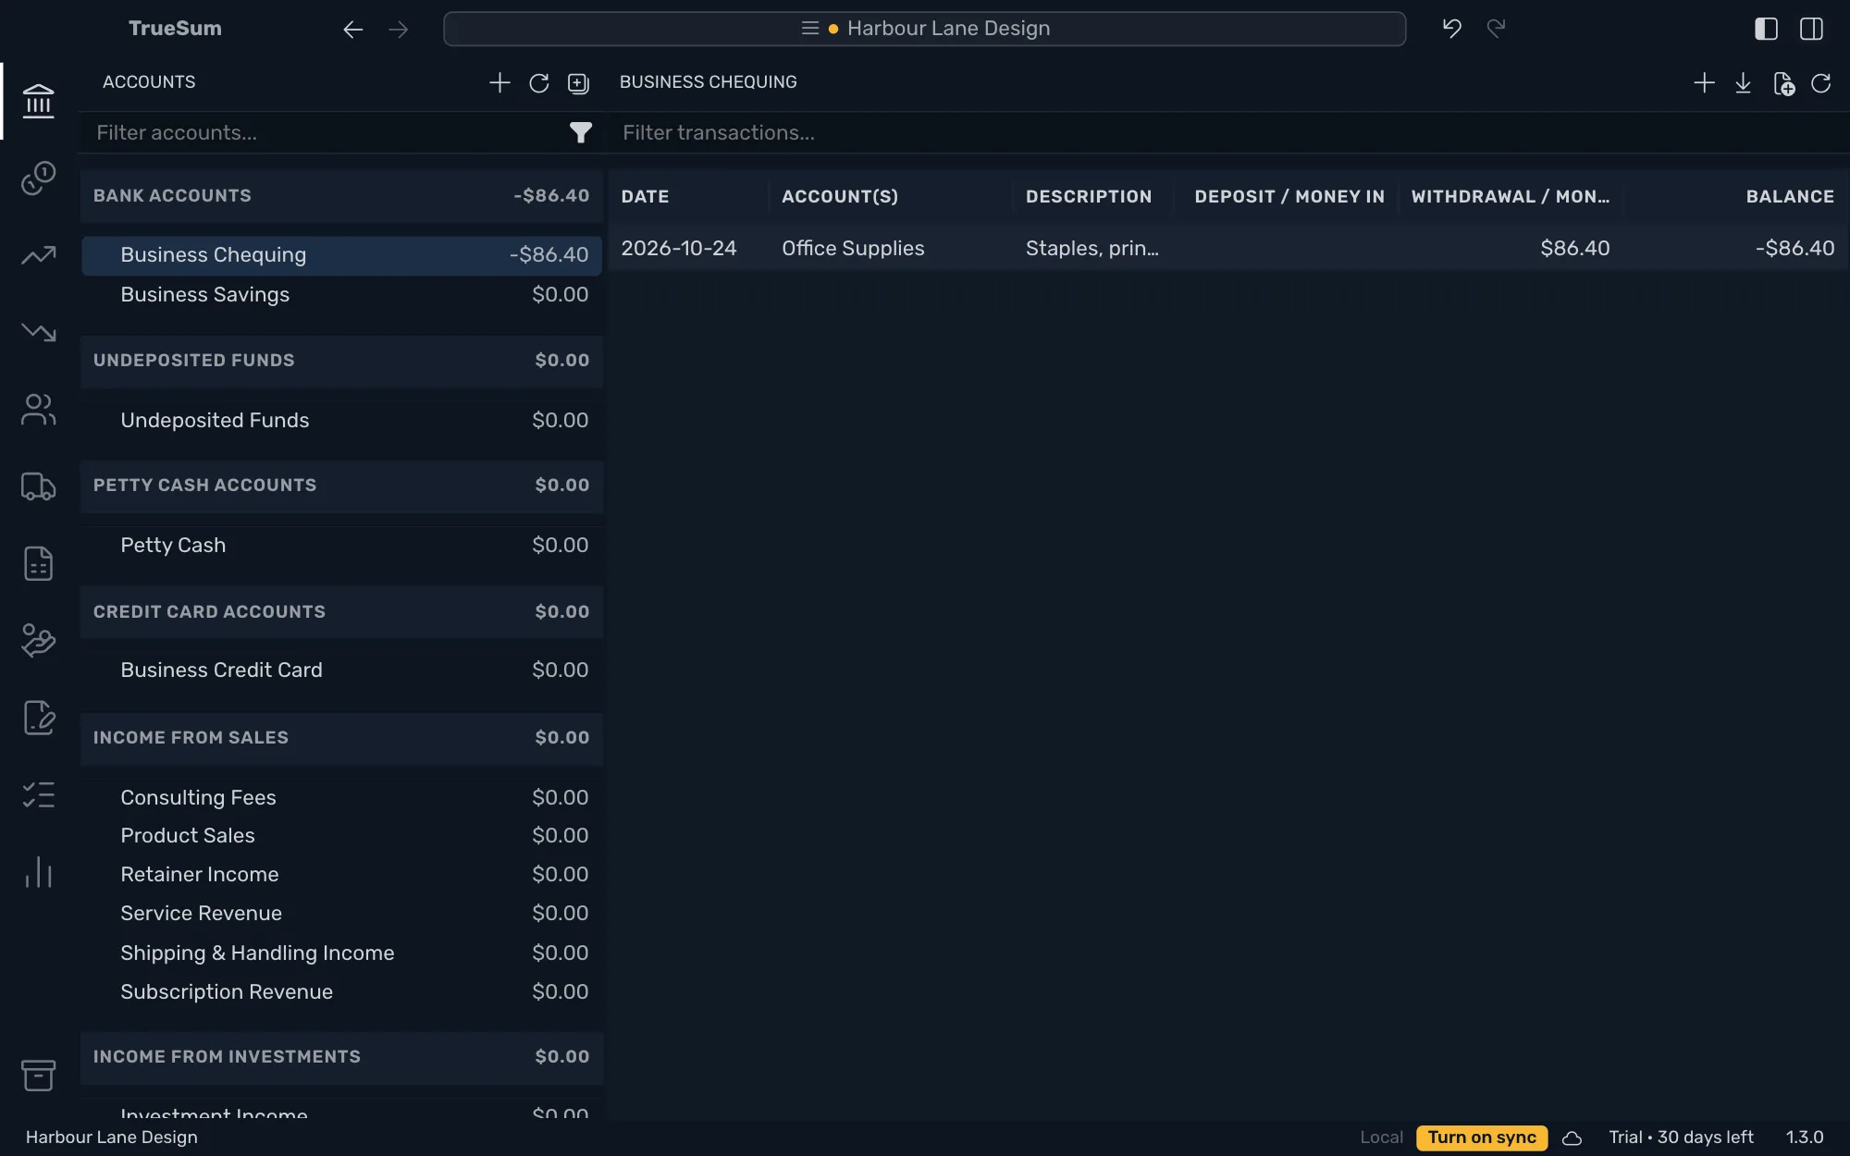Click the accounts filter funnel icon
The width and height of the screenshot is (1850, 1156).
(x=580, y=133)
